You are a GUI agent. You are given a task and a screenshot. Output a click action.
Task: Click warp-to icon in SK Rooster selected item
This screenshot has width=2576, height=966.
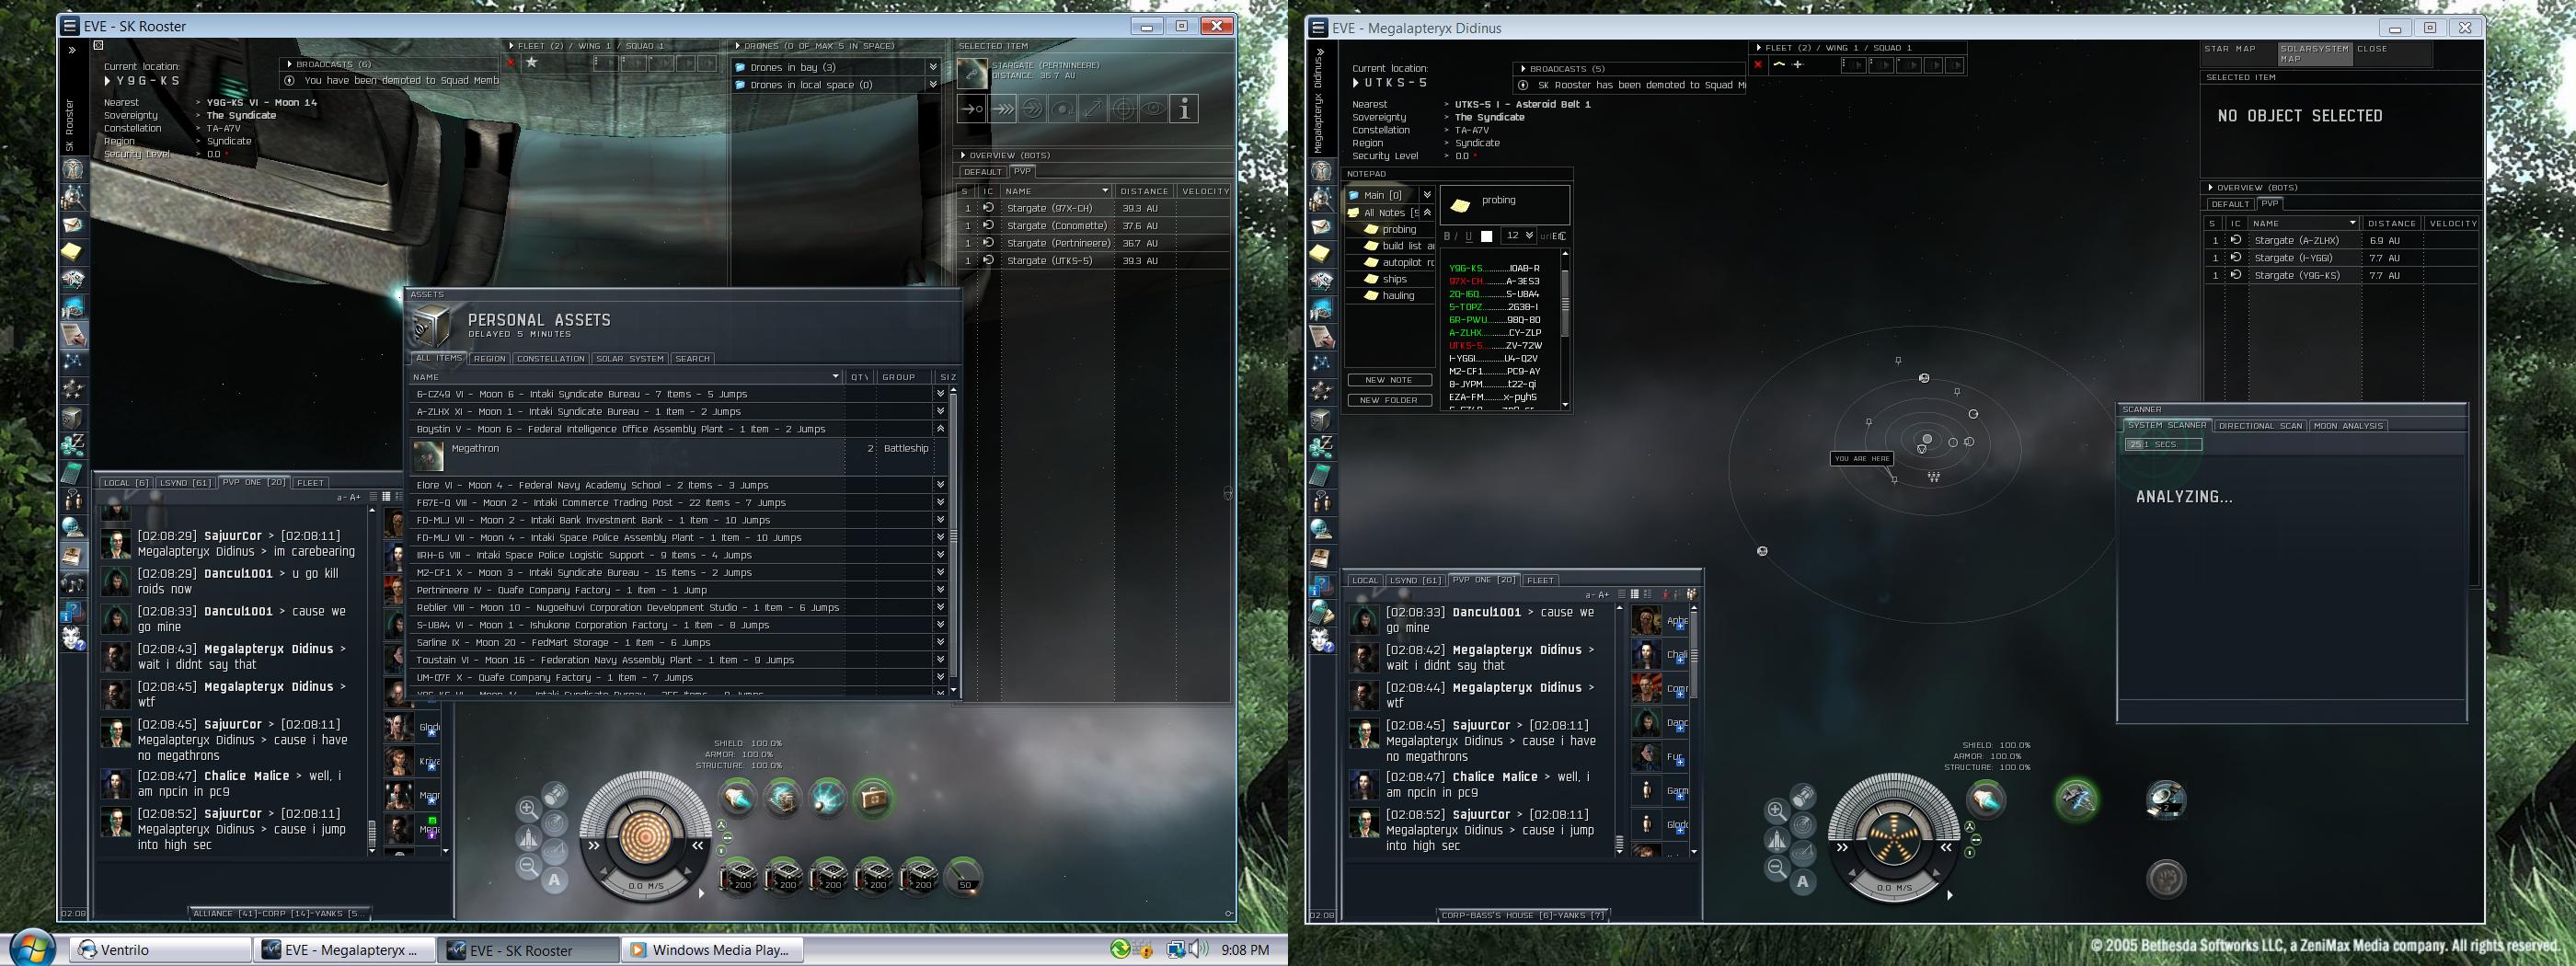point(1003,109)
